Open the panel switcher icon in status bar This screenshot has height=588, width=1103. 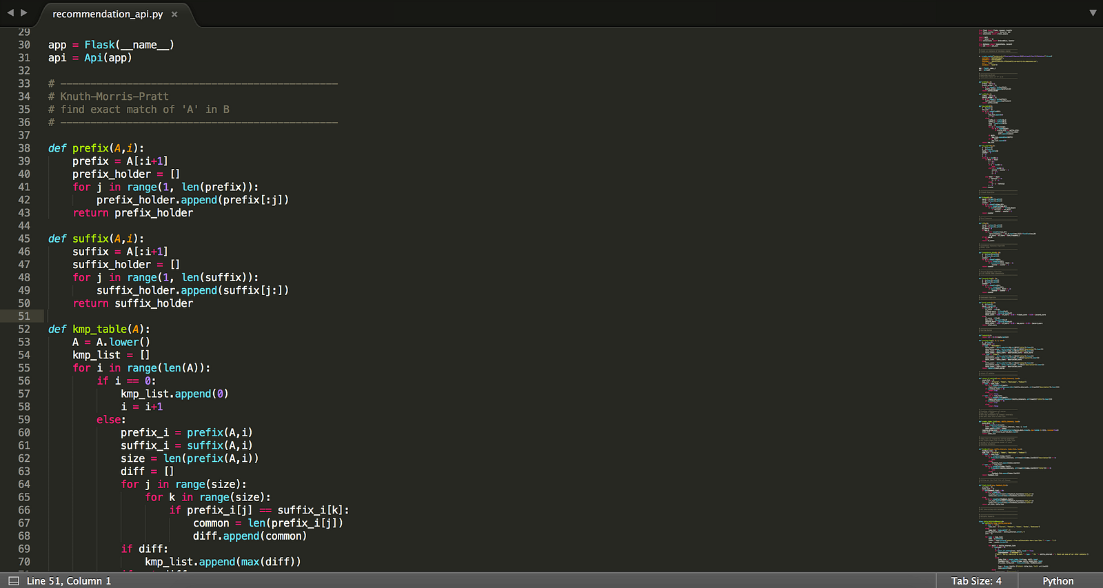[x=13, y=581]
